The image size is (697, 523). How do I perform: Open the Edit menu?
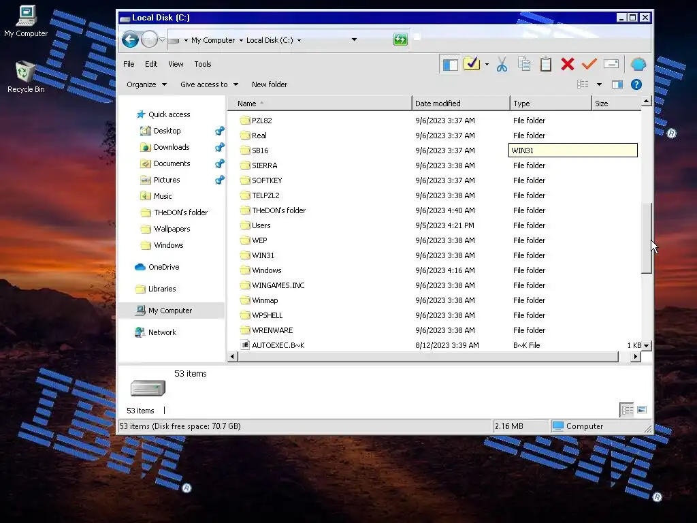tap(151, 64)
